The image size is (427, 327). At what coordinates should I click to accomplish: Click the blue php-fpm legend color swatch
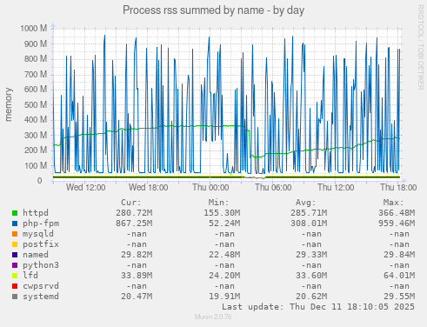tap(15, 224)
